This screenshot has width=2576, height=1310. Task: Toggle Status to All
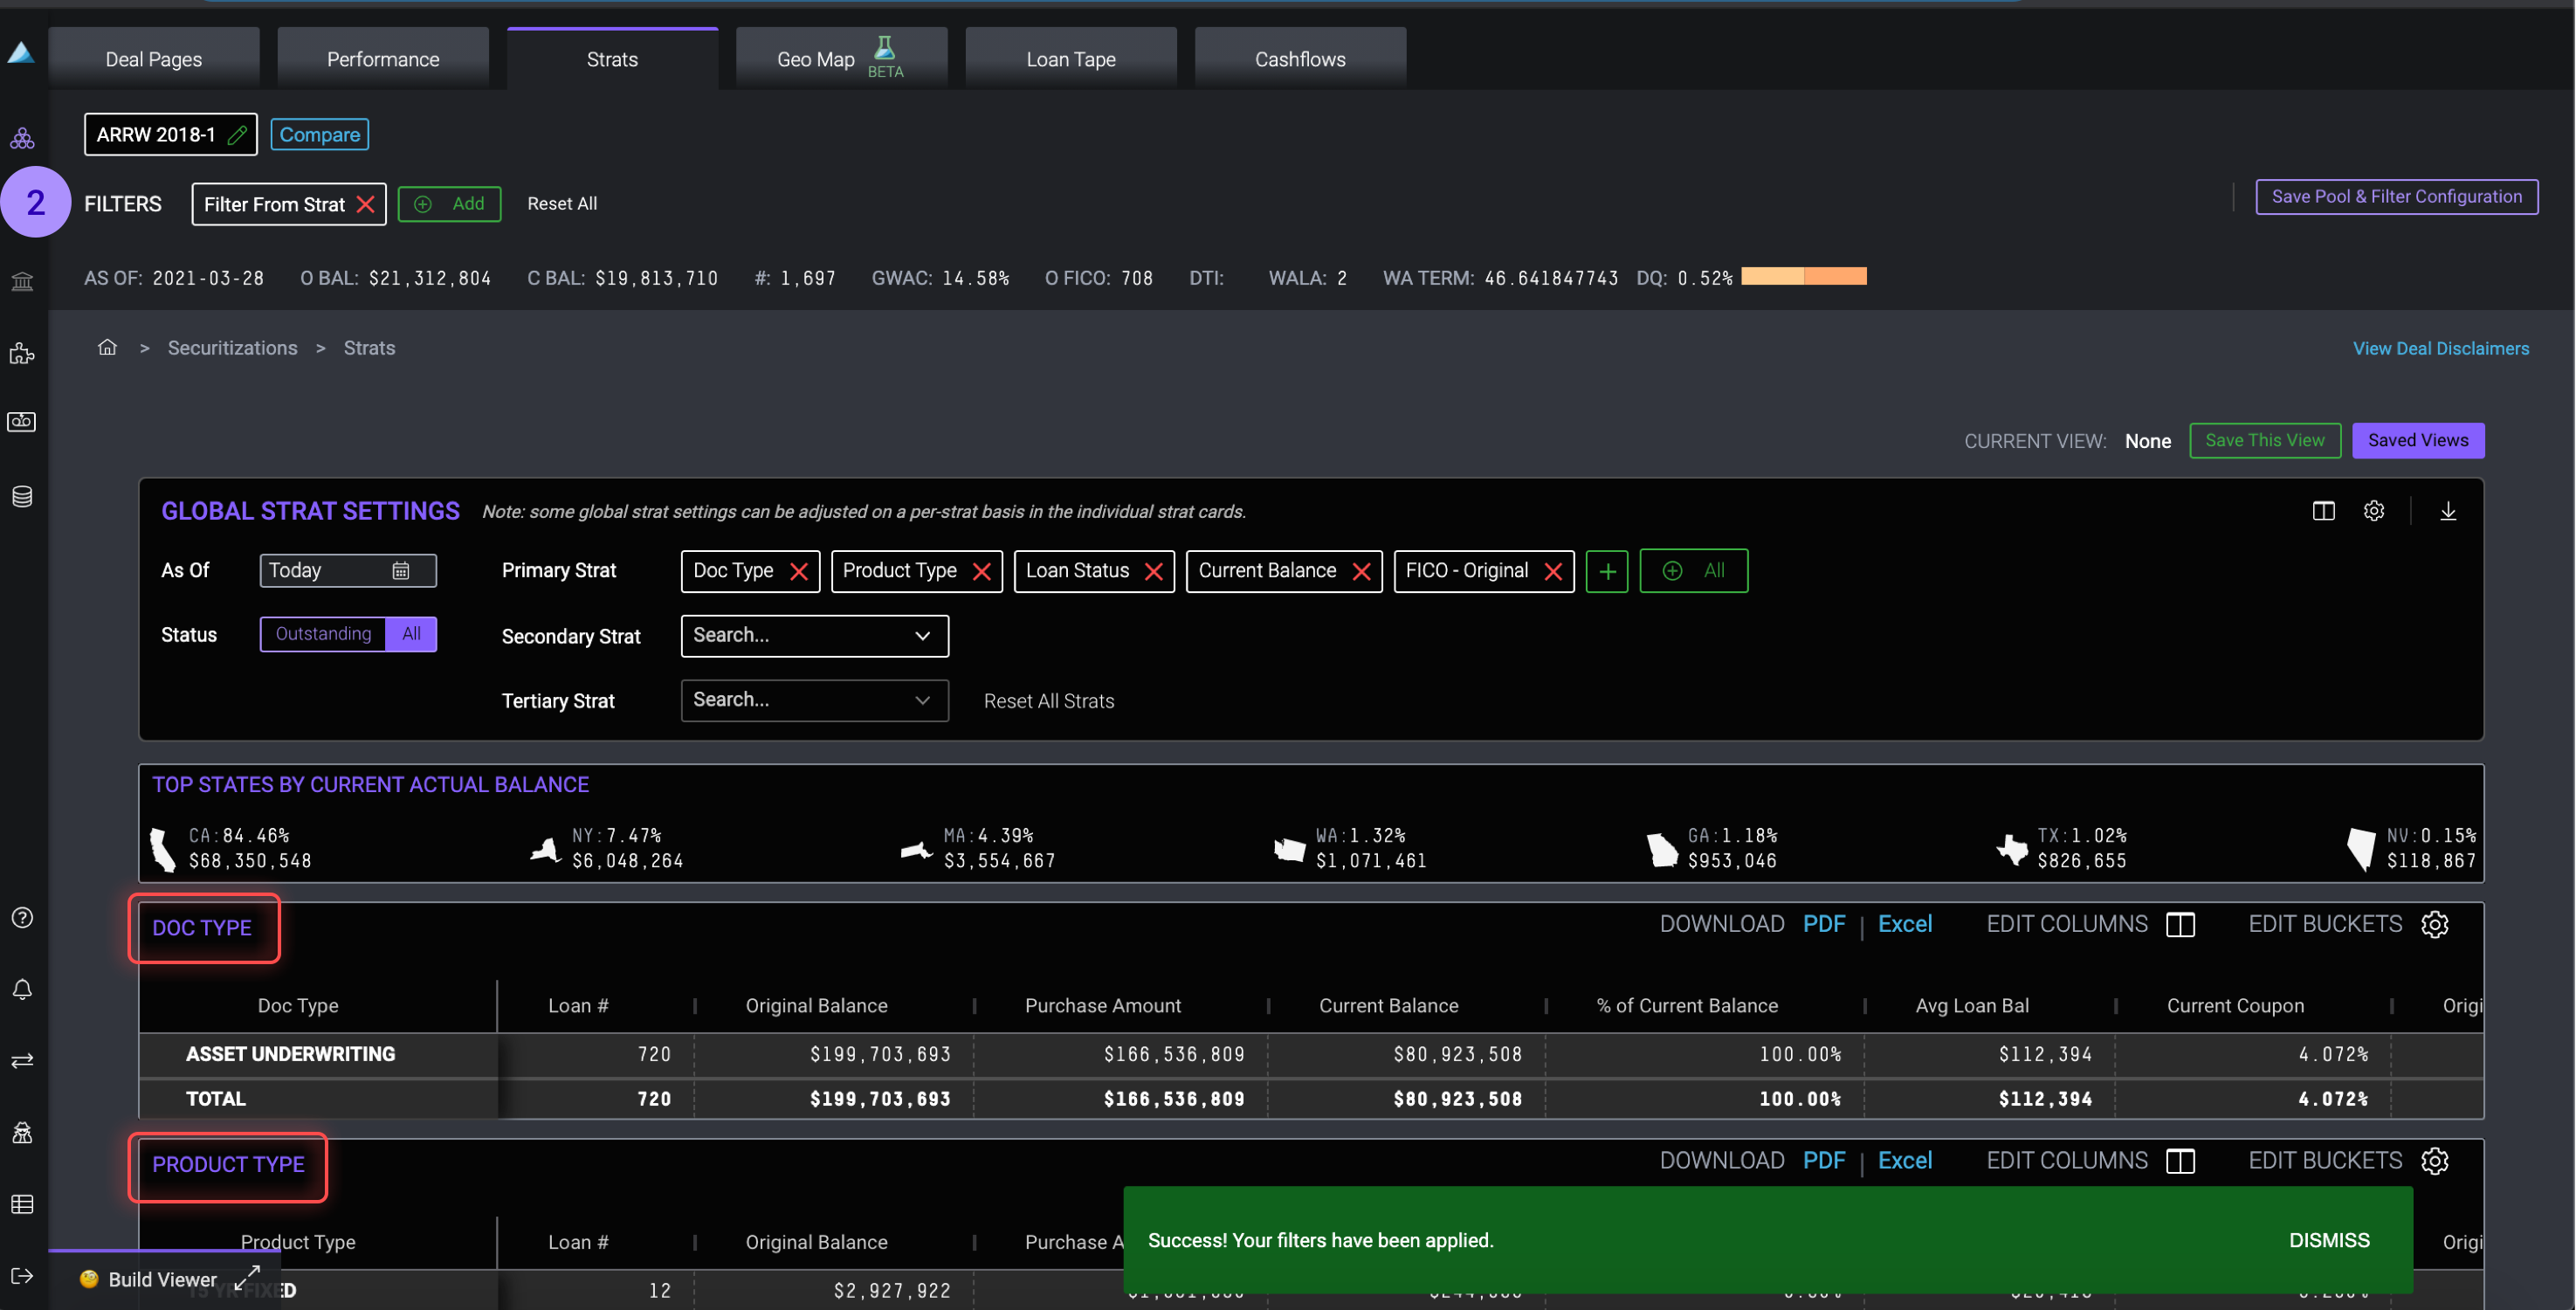click(x=411, y=634)
